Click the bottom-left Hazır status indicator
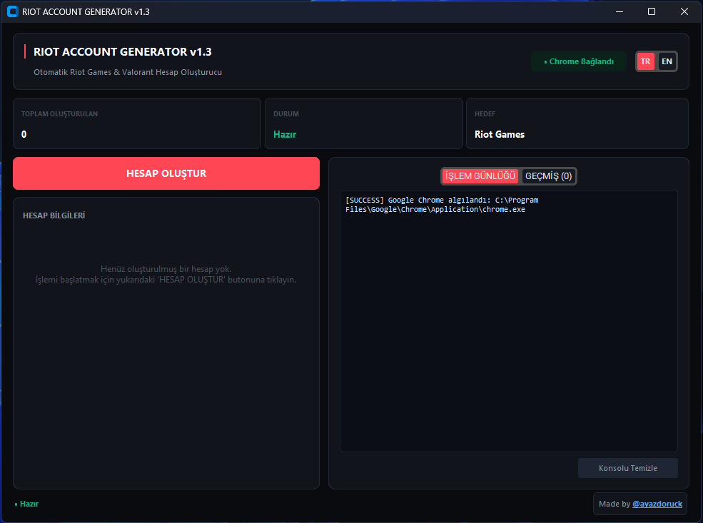The width and height of the screenshot is (703, 523). coord(27,504)
